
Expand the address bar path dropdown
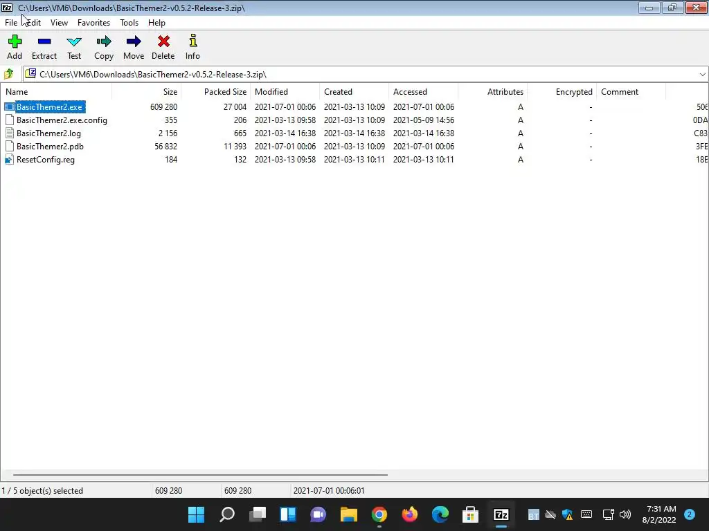pos(702,75)
